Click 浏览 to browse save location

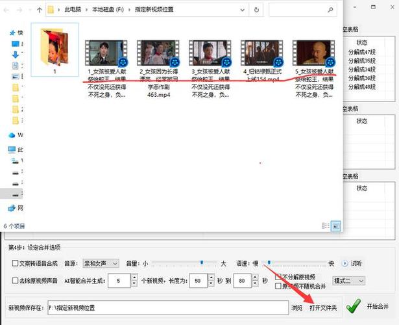[x=296, y=307]
